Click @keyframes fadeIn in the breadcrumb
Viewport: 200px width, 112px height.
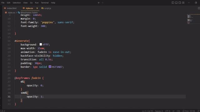(29, 12)
